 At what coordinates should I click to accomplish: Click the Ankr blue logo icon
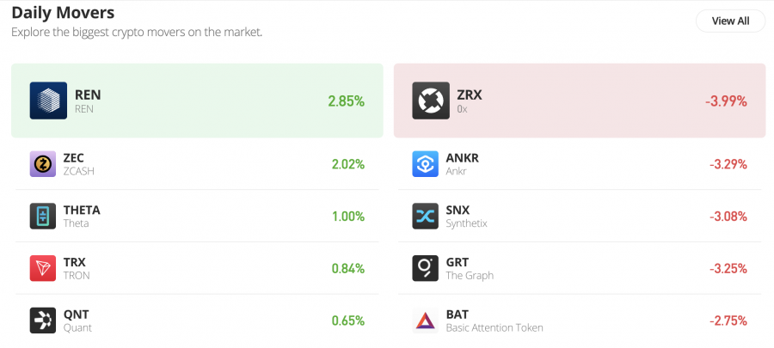pos(425,164)
